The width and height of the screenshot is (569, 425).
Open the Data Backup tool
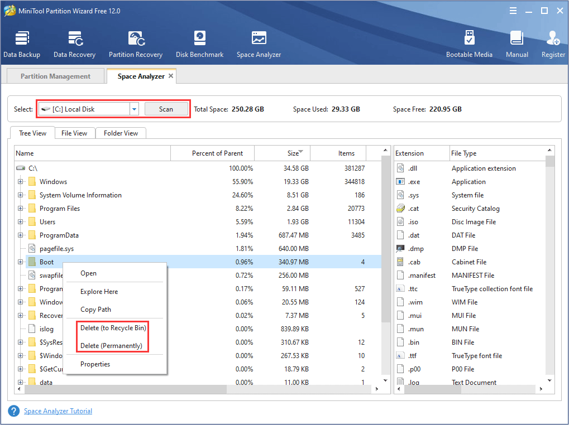pyautogui.click(x=22, y=44)
